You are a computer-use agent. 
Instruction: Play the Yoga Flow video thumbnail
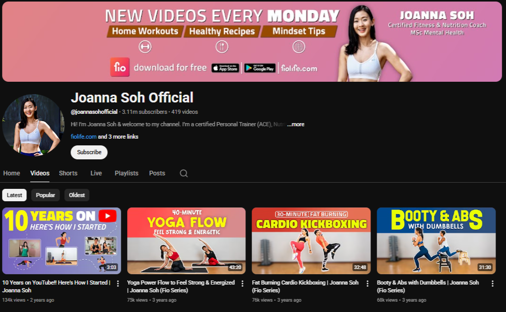coord(186,241)
